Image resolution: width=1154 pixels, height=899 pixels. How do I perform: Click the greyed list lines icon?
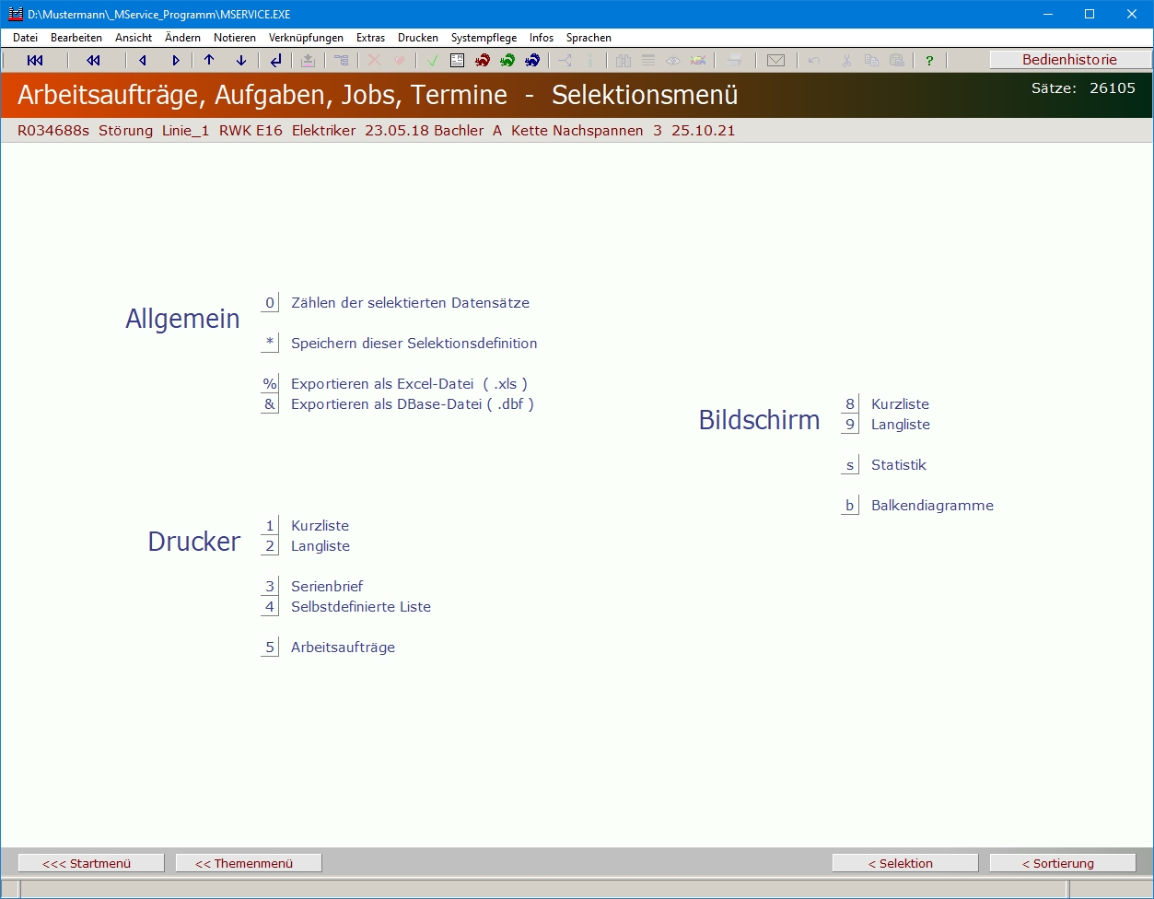point(648,61)
